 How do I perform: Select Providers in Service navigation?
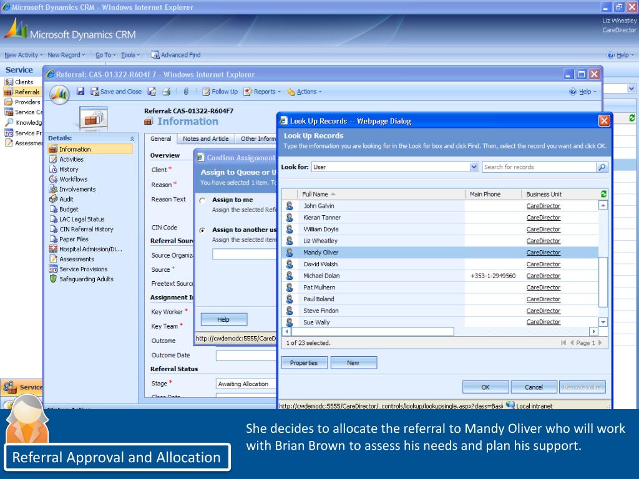point(23,102)
